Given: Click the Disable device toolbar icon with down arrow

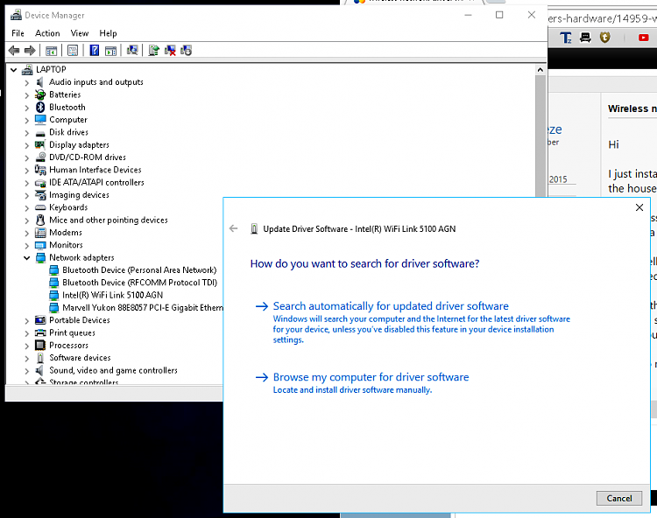Looking at the screenshot, I should pos(186,51).
